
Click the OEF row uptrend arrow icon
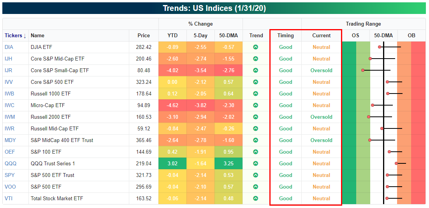tap(255, 152)
